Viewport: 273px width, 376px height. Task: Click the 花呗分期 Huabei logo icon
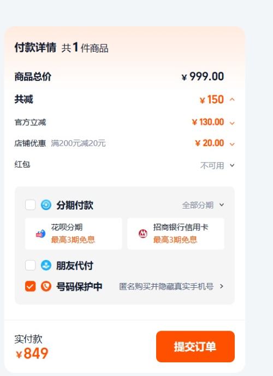[x=40, y=233]
